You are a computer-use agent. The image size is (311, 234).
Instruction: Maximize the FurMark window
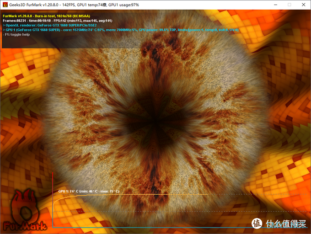pyautogui.click(x=290, y=5)
